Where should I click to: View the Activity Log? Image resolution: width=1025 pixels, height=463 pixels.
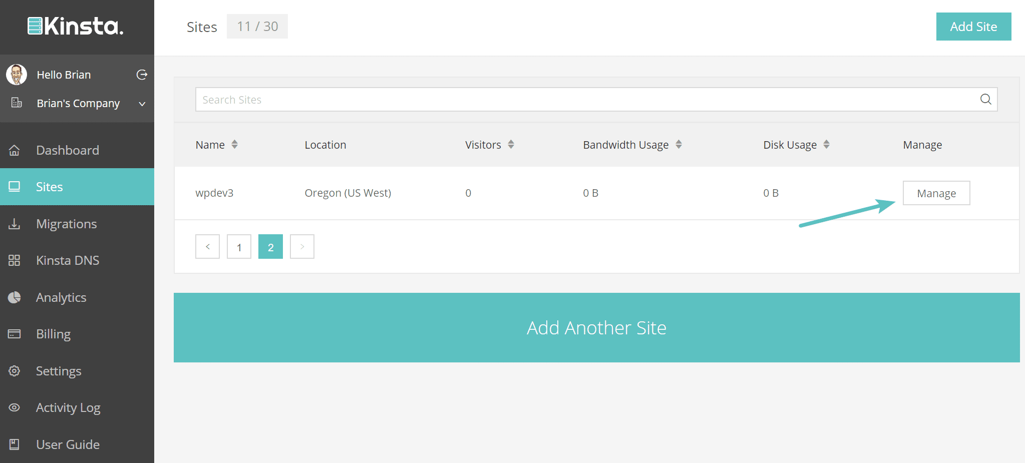coord(77,407)
